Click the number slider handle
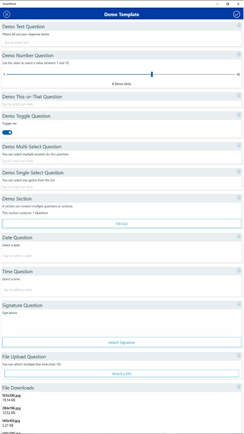The width and height of the screenshot is (244, 434). [152, 74]
